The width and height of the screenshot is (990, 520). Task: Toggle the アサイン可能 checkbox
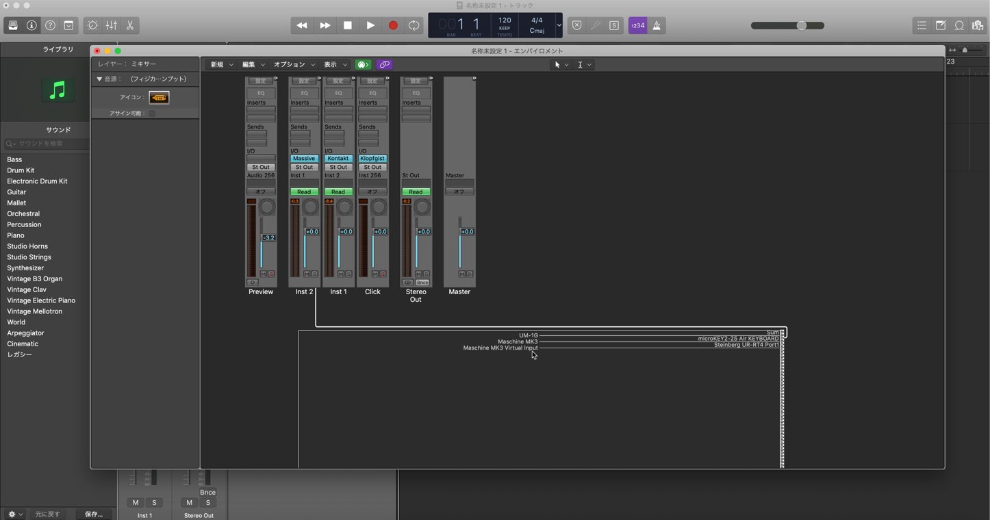(152, 113)
